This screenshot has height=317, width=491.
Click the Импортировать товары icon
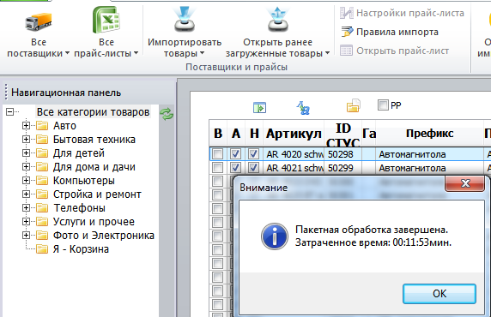(185, 20)
